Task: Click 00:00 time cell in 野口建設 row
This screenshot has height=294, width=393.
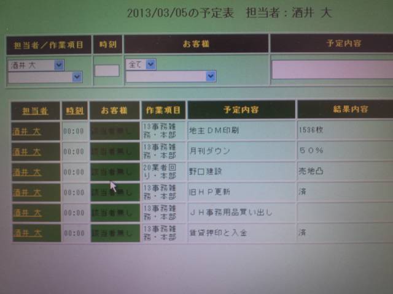Action: click(x=75, y=172)
